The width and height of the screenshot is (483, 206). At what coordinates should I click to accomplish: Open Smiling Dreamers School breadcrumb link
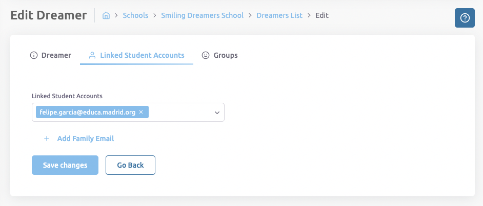[x=202, y=15]
